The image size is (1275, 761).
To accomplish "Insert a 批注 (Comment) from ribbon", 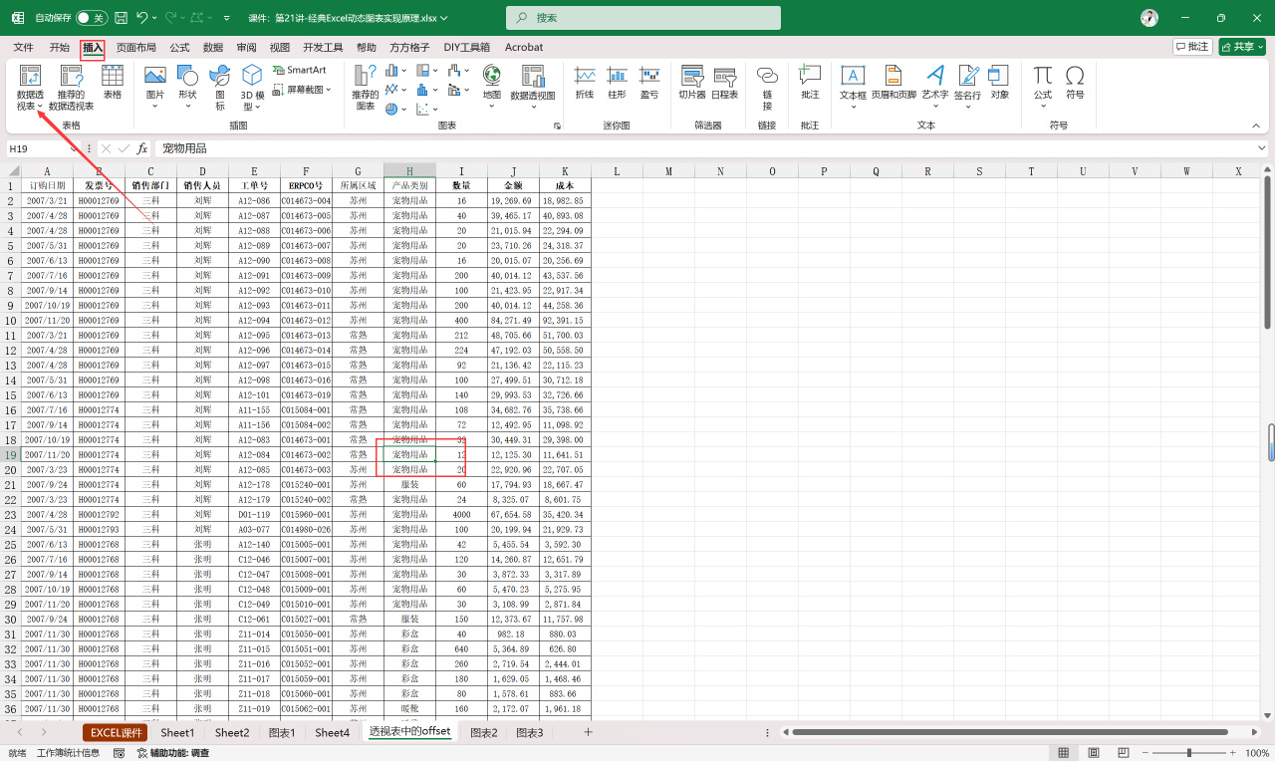I will coord(810,83).
